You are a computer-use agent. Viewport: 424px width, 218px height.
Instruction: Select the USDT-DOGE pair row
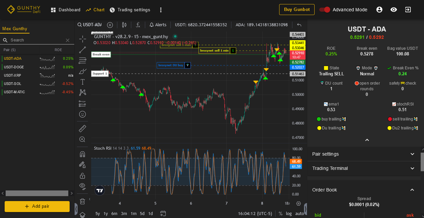[x=37, y=67]
